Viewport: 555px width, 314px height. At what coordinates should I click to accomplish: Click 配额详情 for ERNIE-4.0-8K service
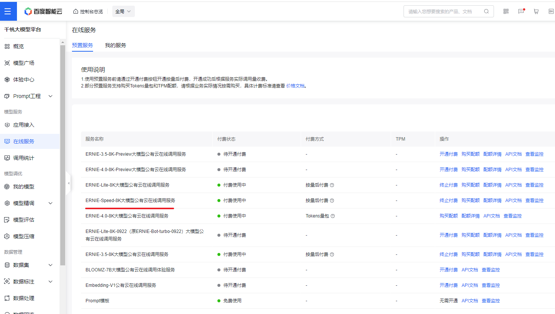point(471,216)
